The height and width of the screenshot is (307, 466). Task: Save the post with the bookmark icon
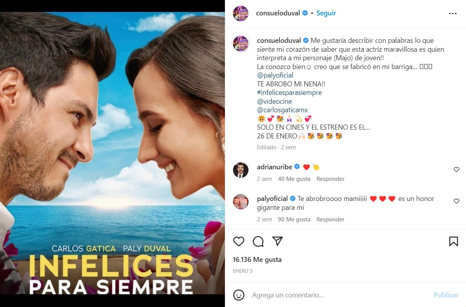pyautogui.click(x=454, y=241)
